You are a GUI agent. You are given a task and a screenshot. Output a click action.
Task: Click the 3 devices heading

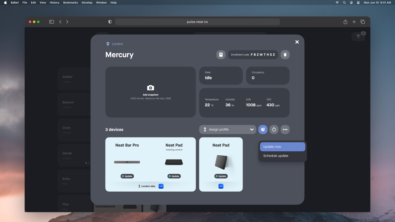114,129
